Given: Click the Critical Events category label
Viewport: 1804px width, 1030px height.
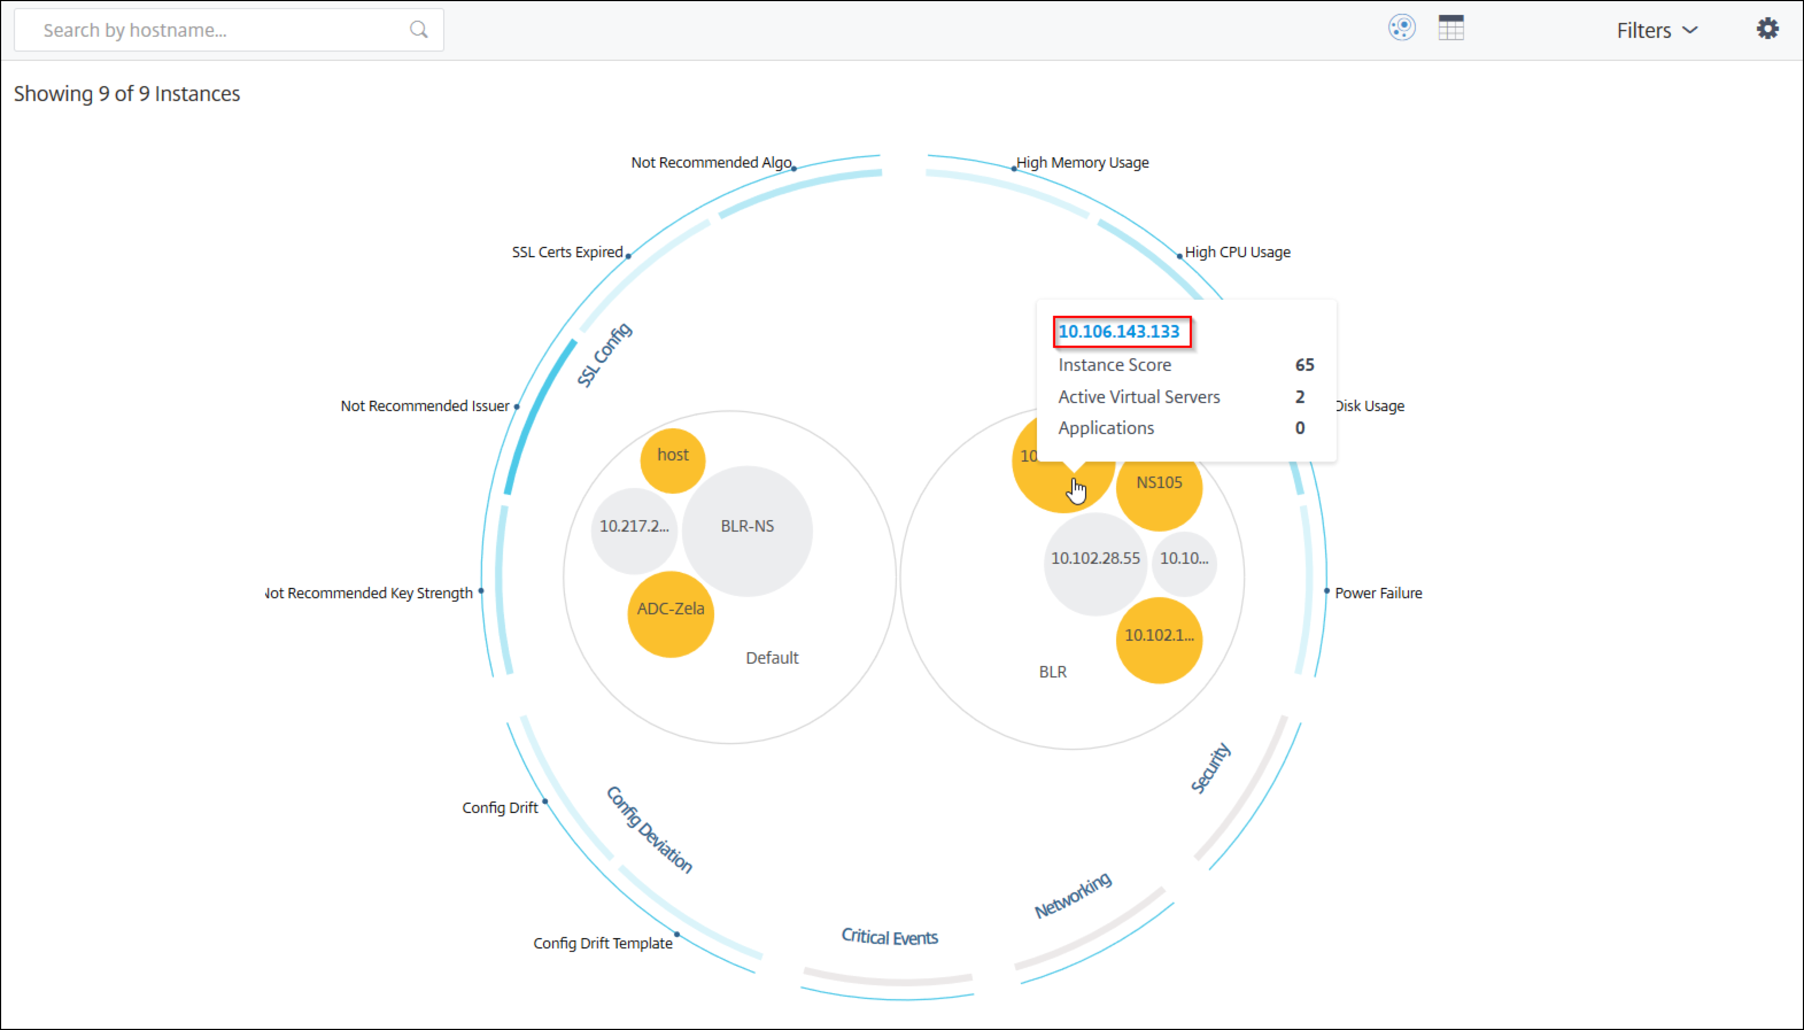Looking at the screenshot, I should [x=889, y=936].
